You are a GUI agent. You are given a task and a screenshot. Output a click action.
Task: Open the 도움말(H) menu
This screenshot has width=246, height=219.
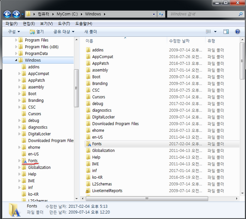click(84, 24)
